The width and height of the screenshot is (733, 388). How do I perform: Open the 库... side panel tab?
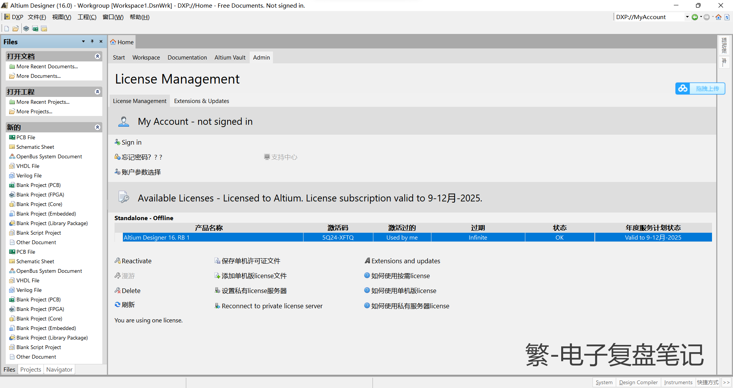(724, 63)
